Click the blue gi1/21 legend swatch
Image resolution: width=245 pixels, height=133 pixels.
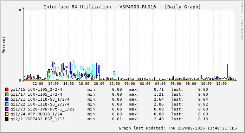[x=7, y=99]
